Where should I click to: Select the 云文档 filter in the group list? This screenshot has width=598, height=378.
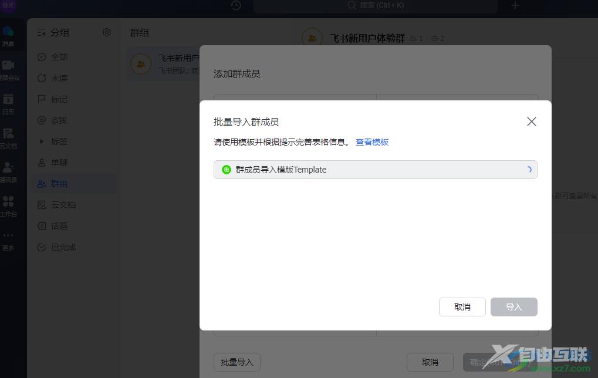(75, 205)
